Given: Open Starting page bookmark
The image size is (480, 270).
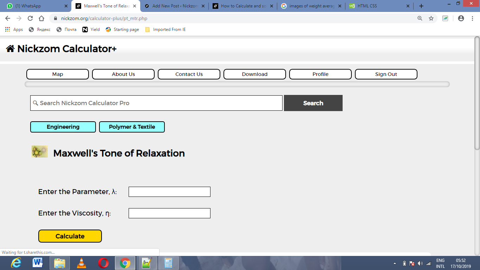Looking at the screenshot, I should [x=122, y=30].
